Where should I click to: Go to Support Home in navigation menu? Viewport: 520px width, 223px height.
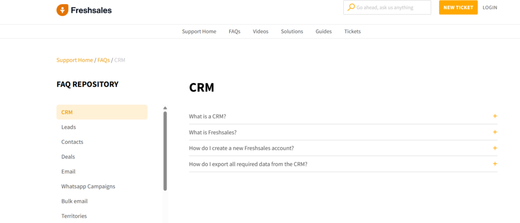pos(199,31)
